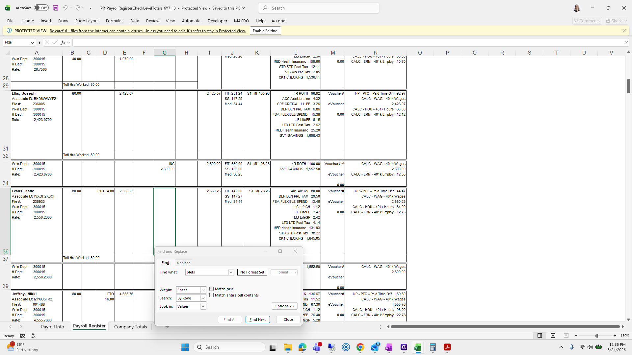Click the macro recording icon in status bar
632x355 pixels.
click(x=23, y=336)
